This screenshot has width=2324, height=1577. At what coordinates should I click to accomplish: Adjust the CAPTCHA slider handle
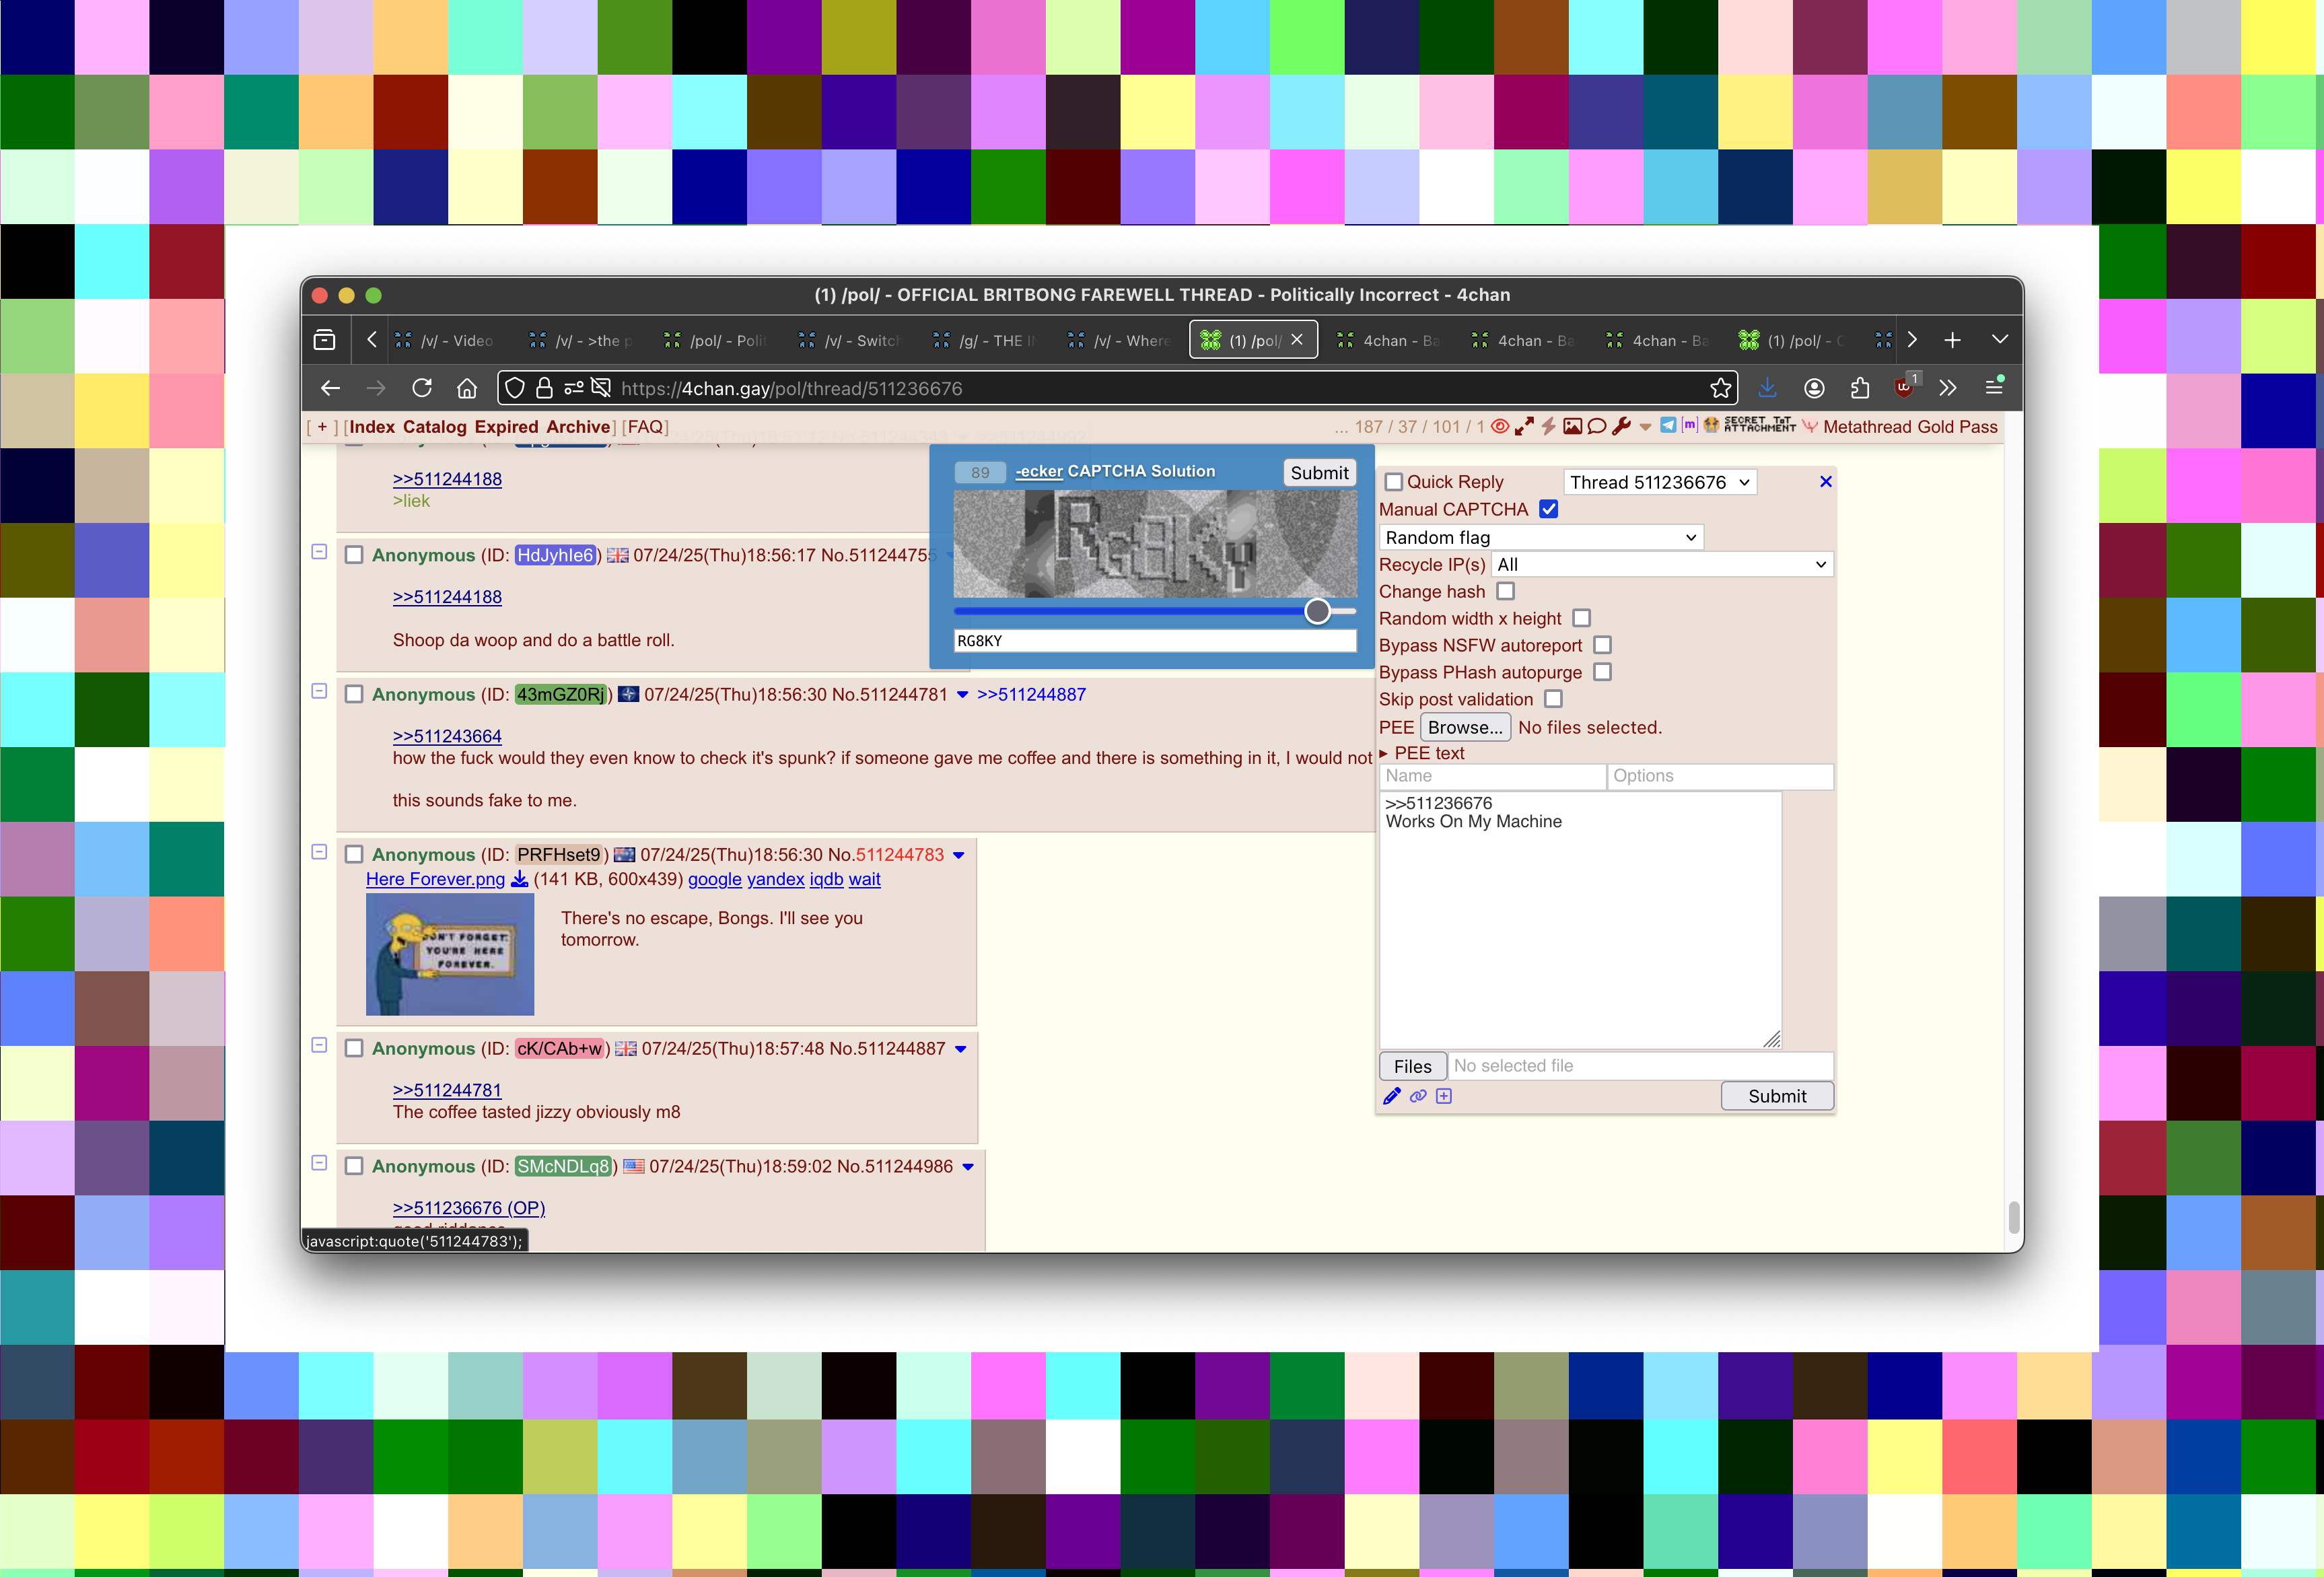click(x=1317, y=611)
